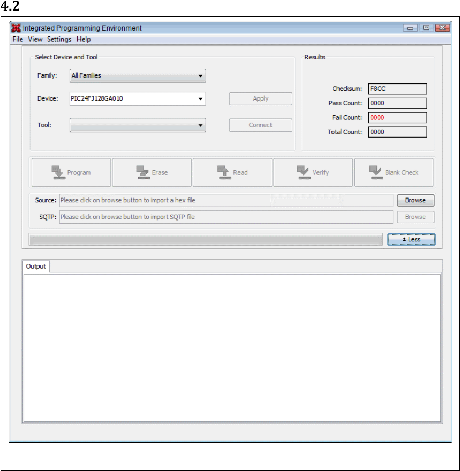Open the Settings menu
The image size is (460, 471).
(x=59, y=40)
